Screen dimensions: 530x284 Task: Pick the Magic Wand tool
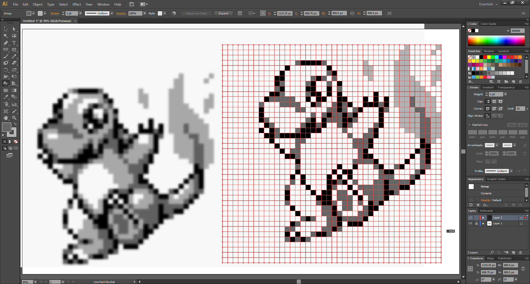pos(6,36)
